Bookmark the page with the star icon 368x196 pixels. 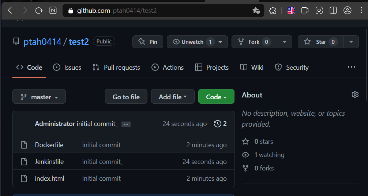point(256,10)
